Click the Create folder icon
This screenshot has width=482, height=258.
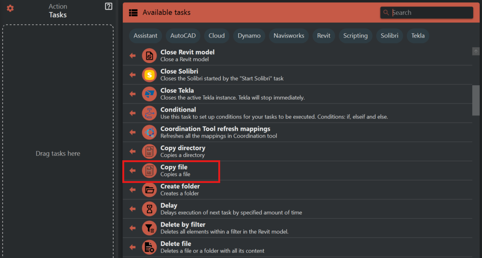click(149, 189)
